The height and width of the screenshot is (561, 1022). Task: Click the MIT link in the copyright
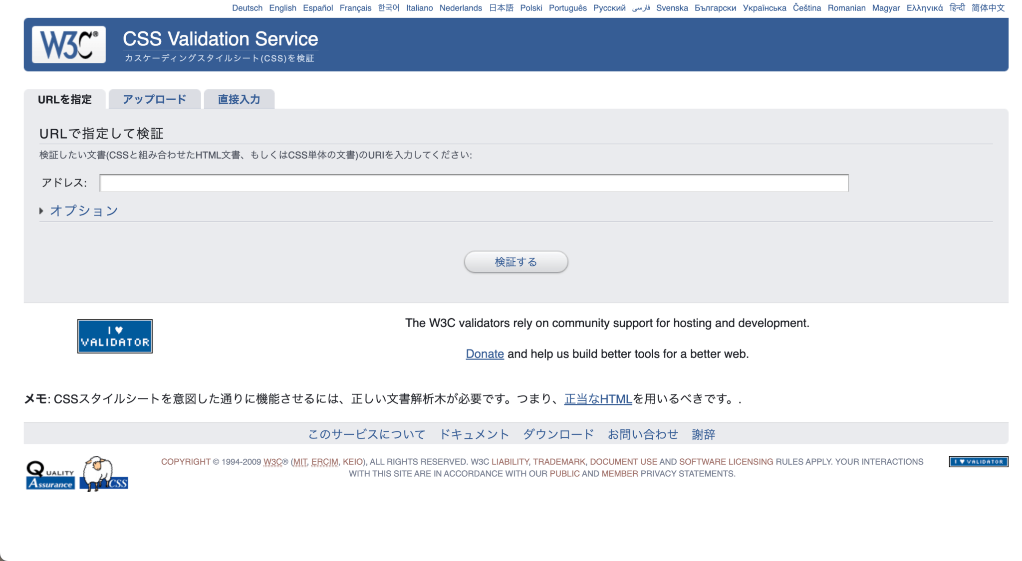click(300, 462)
